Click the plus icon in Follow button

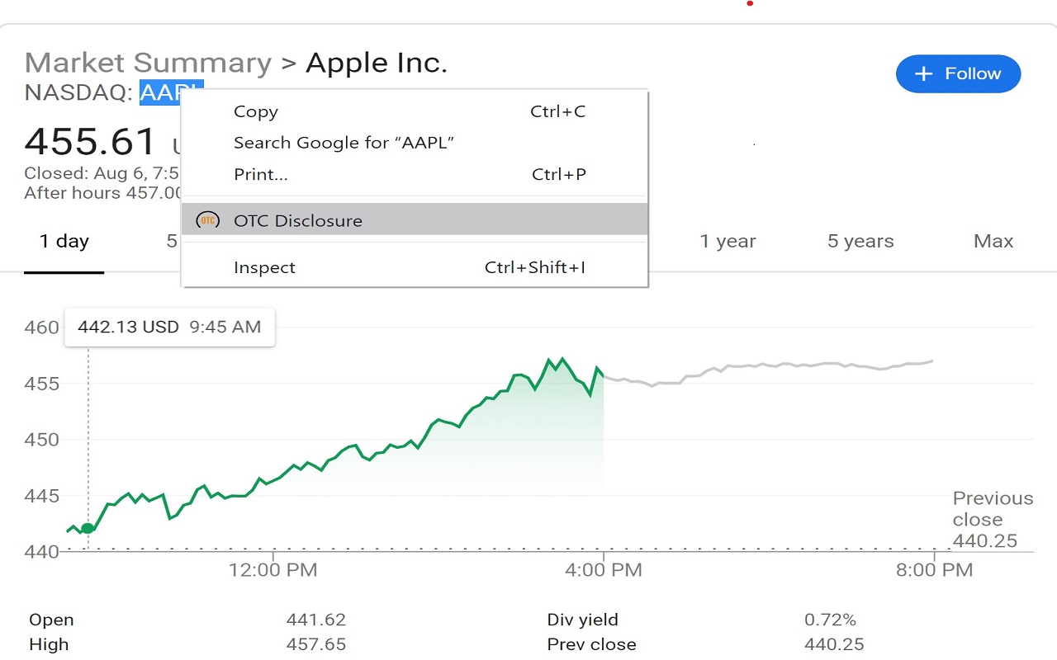(x=924, y=73)
